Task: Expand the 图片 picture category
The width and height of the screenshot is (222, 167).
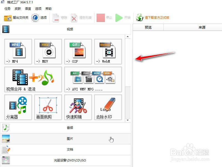Action: [70, 139]
